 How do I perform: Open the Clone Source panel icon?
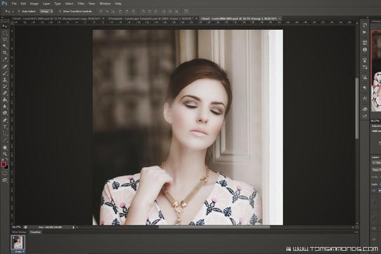[x=364, y=77]
